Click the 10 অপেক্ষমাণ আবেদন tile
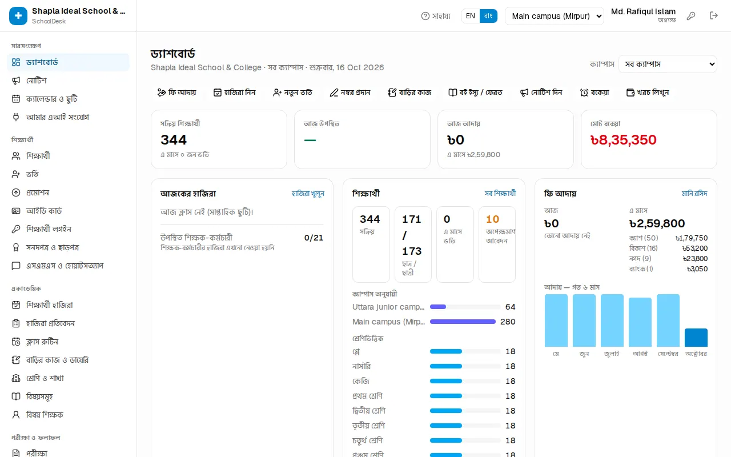The width and height of the screenshot is (731, 457). 497,244
